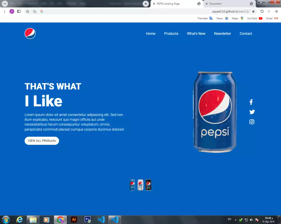
Task: Open the What's New nav link
Action: pos(196,34)
